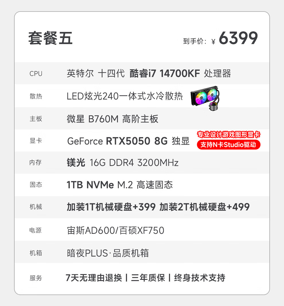Viewport: 284px width, 306px height.
Task: Click the 支持N卡Studio驱动 red badge
Action: pos(229,145)
